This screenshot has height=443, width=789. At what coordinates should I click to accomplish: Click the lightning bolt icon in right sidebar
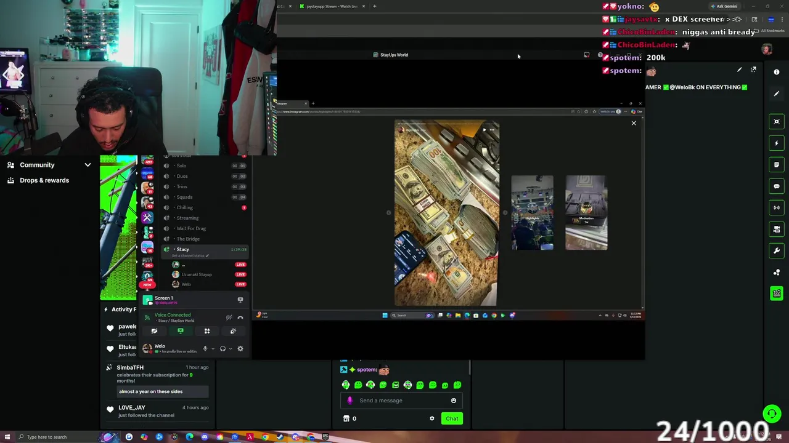(x=777, y=143)
